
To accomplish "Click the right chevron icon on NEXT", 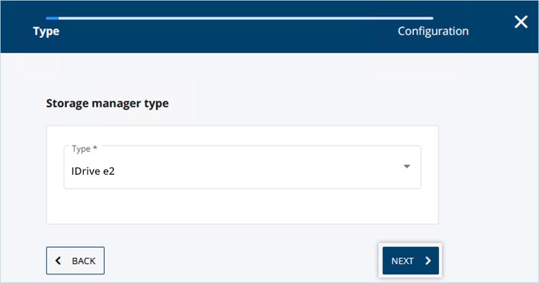I will (x=428, y=261).
